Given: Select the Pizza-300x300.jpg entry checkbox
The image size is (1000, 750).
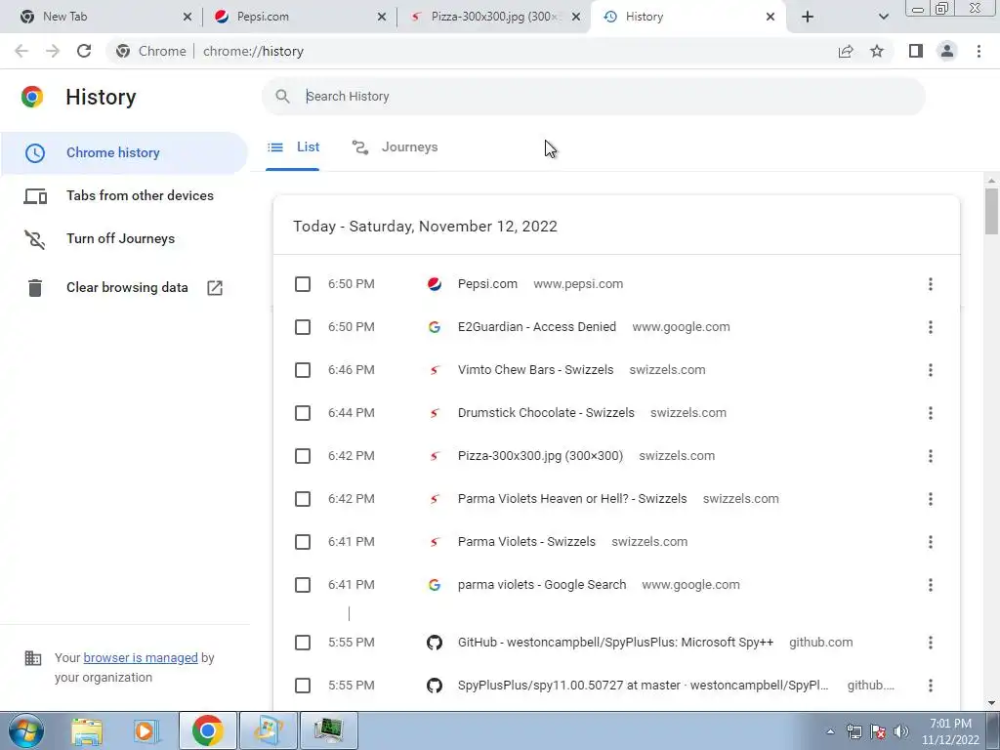Looking at the screenshot, I should point(303,456).
